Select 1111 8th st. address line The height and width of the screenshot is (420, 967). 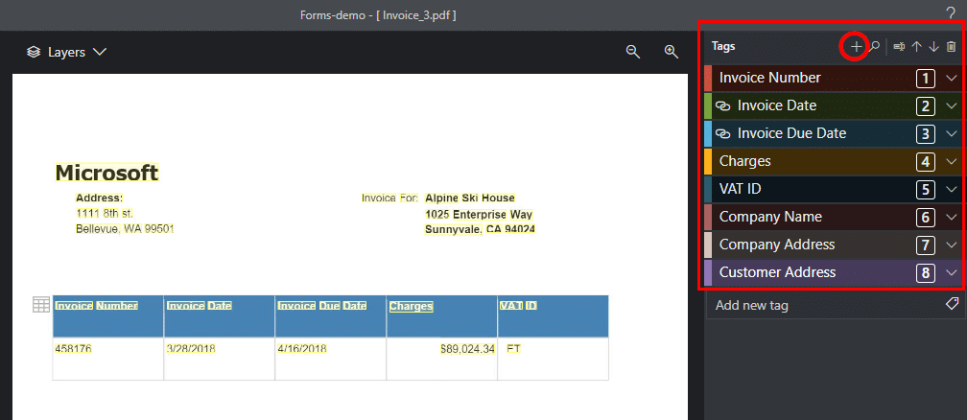tap(105, 214)
